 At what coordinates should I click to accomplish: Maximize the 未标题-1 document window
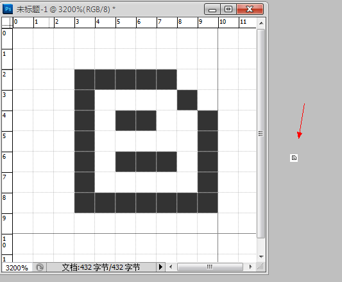click(228, 10)
